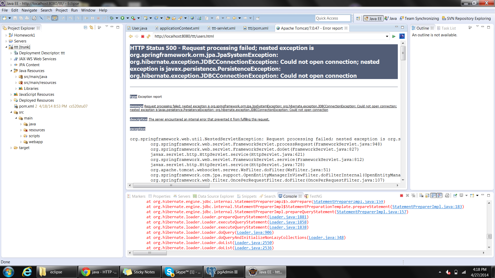Click the Loader.java:1881 stack trace link

[x=288, y=217]
